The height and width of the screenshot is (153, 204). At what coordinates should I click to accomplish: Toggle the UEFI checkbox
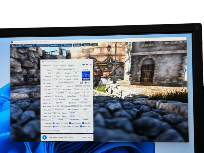(86, 82)
